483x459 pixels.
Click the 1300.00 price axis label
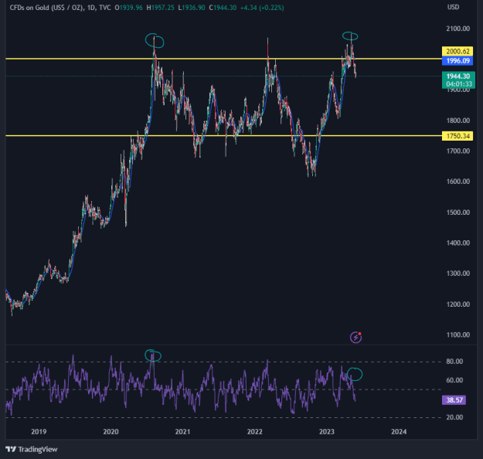point(458,274)
